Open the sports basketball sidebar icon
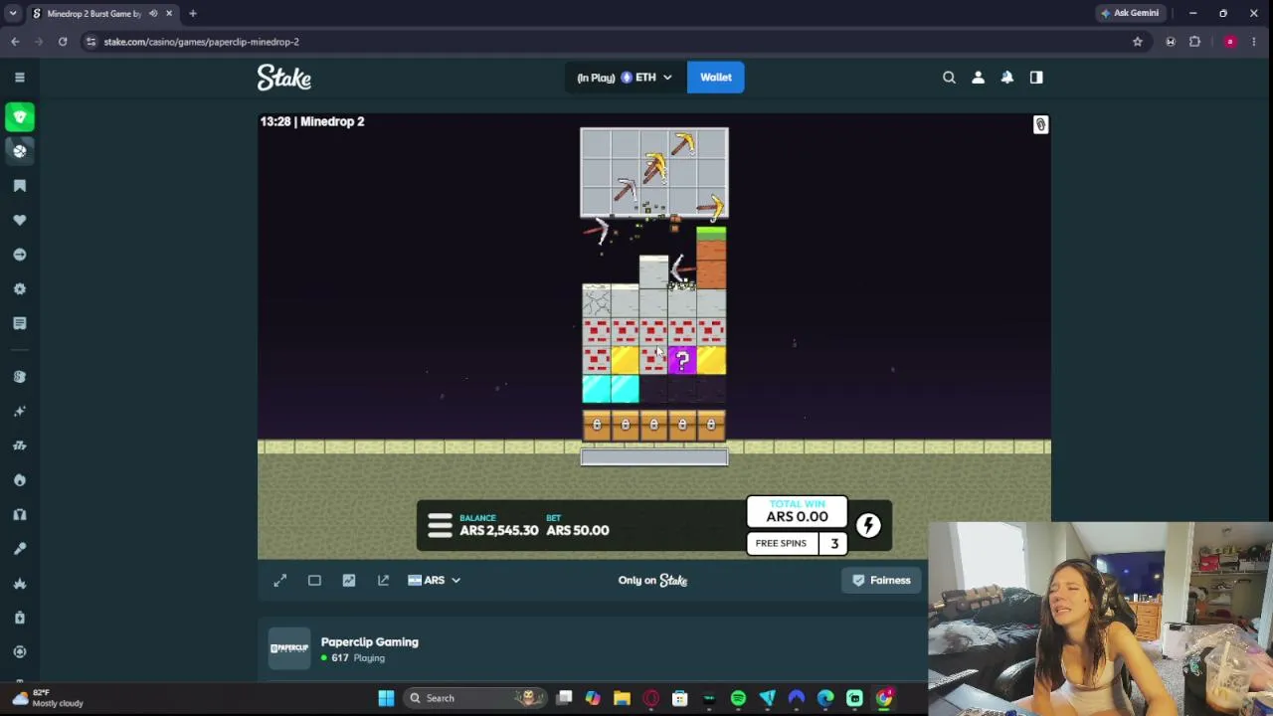 (20, 151)
